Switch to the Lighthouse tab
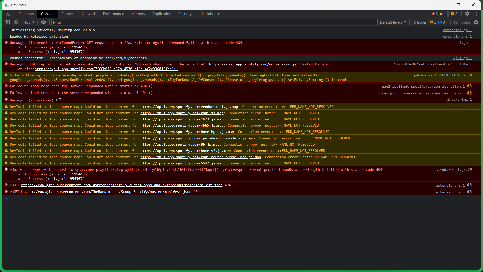This screenshot has height=272, width=483. coord(211,14)
